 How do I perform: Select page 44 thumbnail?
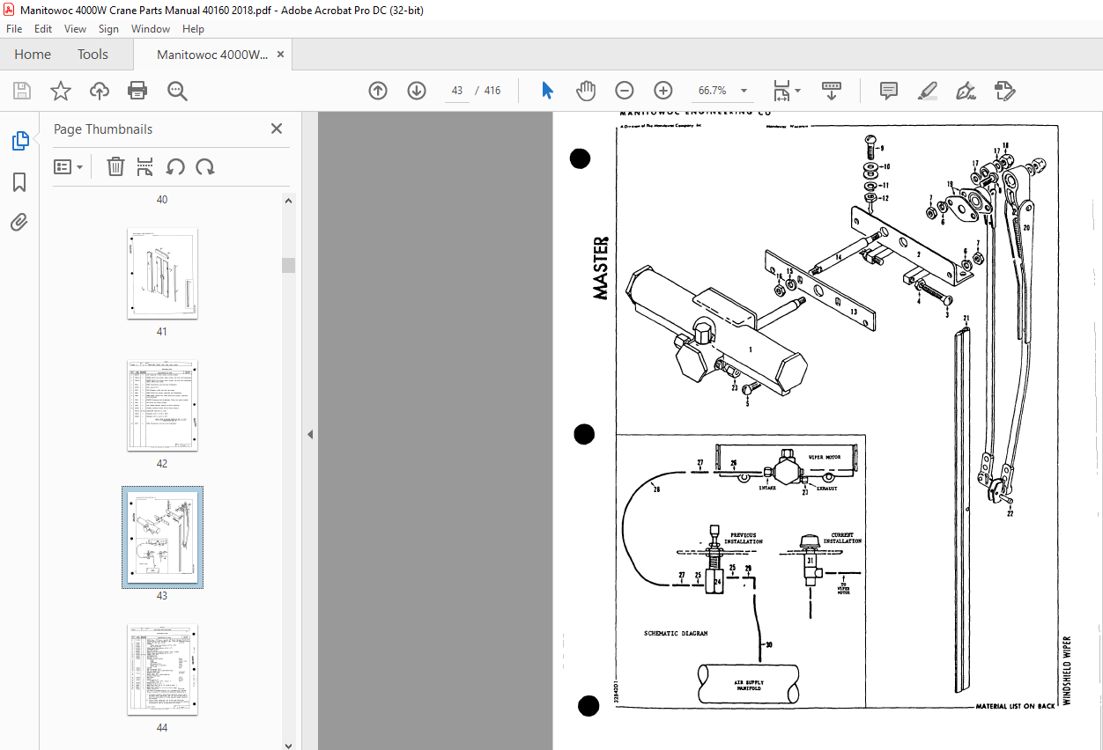point(162,669)
